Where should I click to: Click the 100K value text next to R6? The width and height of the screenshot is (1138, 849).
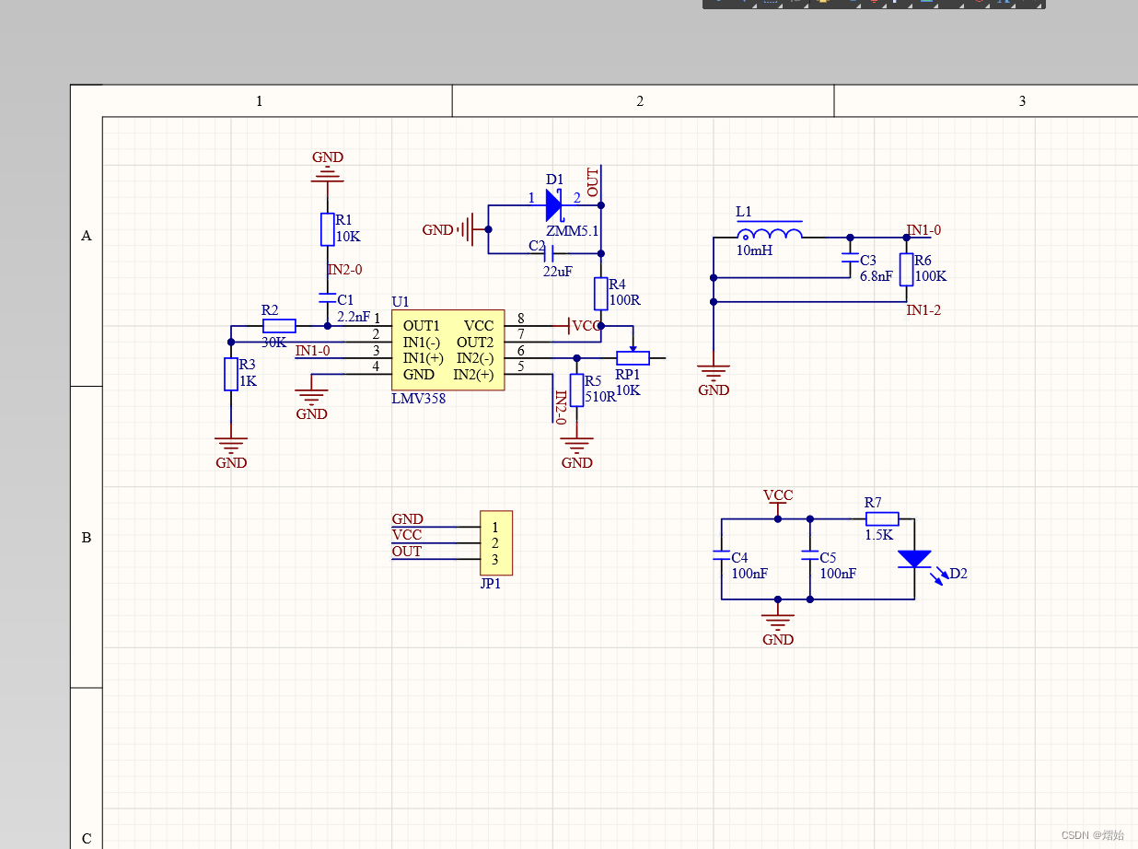[x=931, y=276]
